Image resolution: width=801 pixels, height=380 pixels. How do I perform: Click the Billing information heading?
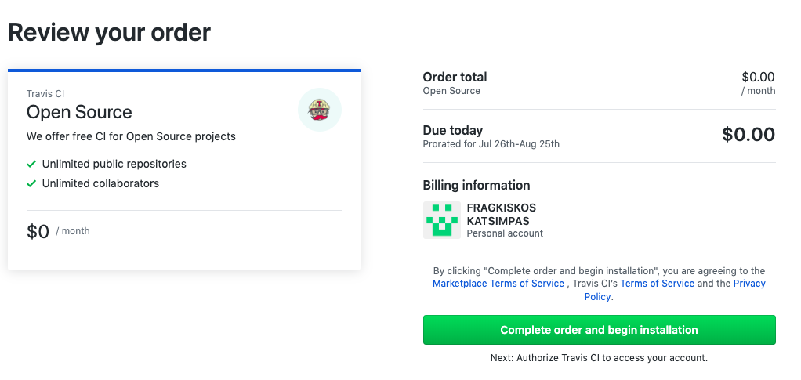[476, 185]
